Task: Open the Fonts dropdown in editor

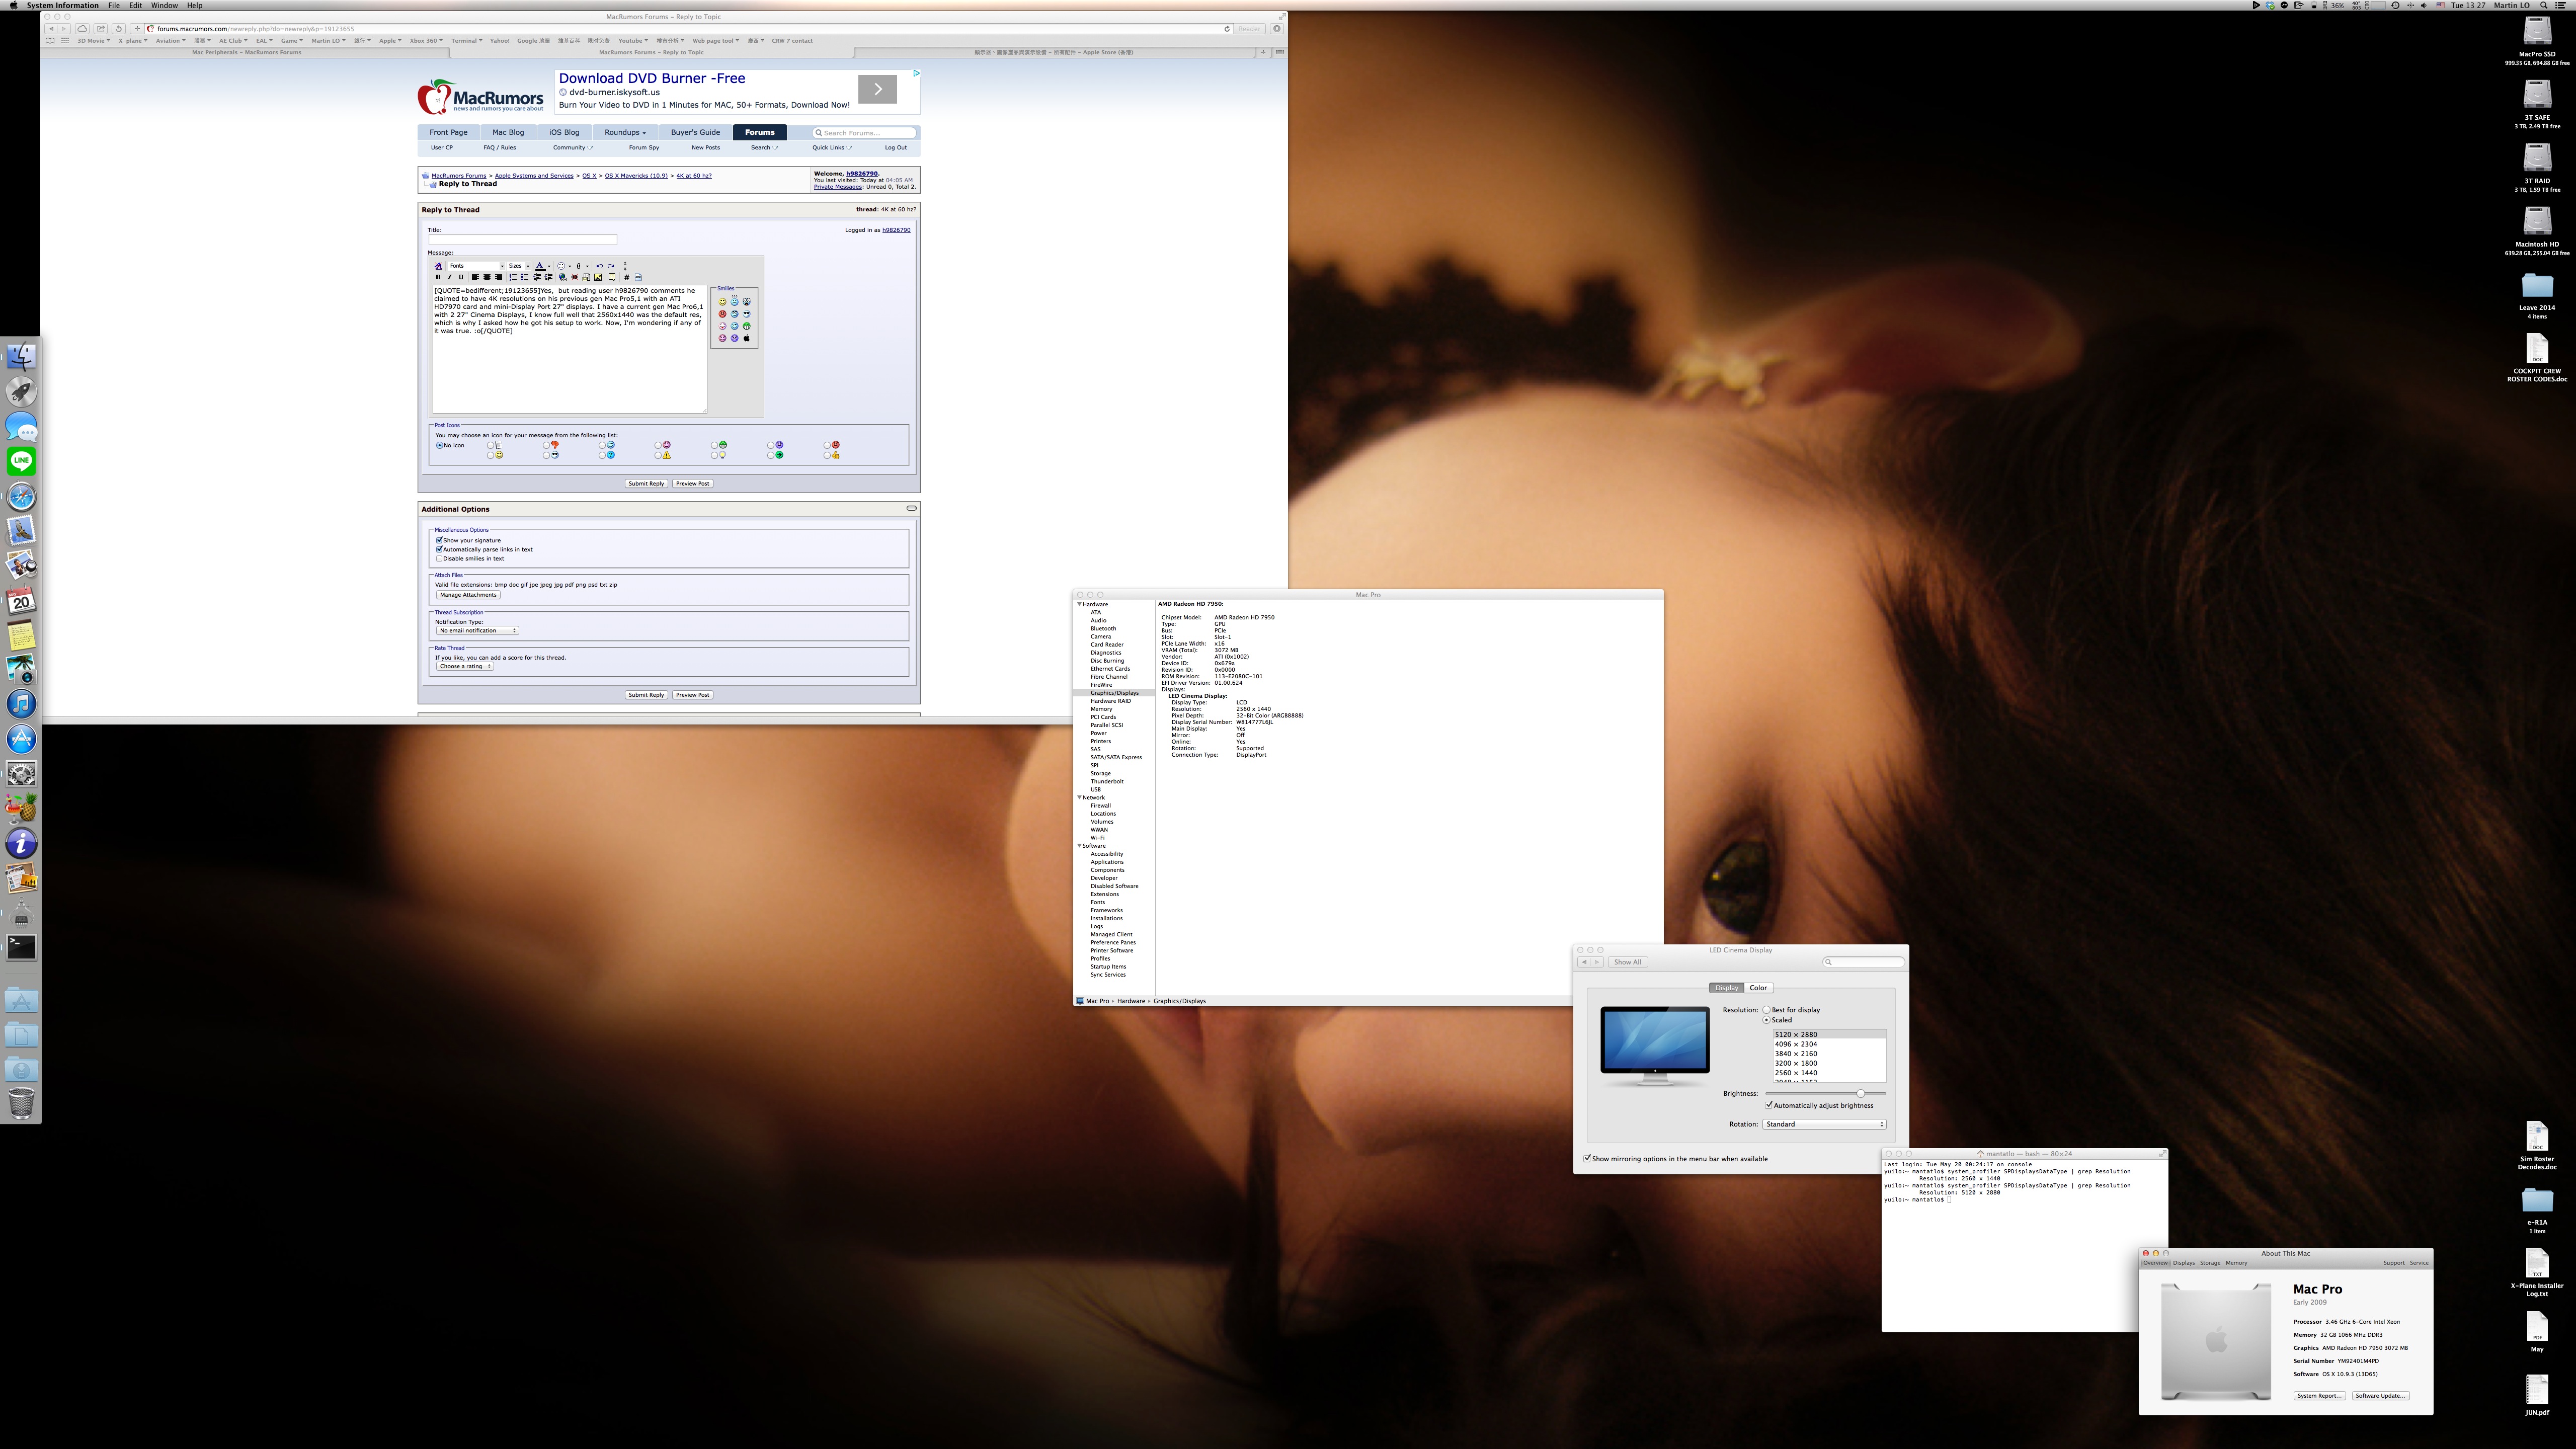Action: (476, 266)
